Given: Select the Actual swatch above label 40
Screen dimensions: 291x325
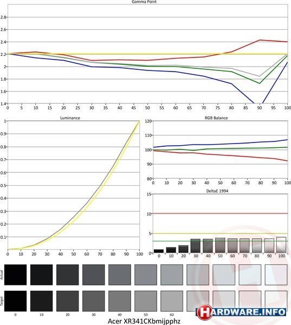Looking at the screenshot, I should pos(120,275).
